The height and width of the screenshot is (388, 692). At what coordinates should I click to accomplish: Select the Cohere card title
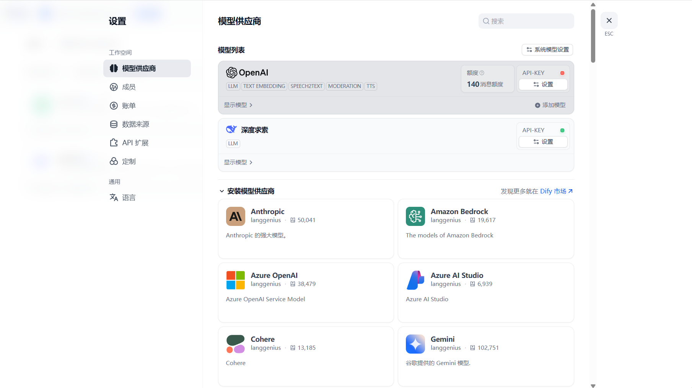tap(262, 339)
